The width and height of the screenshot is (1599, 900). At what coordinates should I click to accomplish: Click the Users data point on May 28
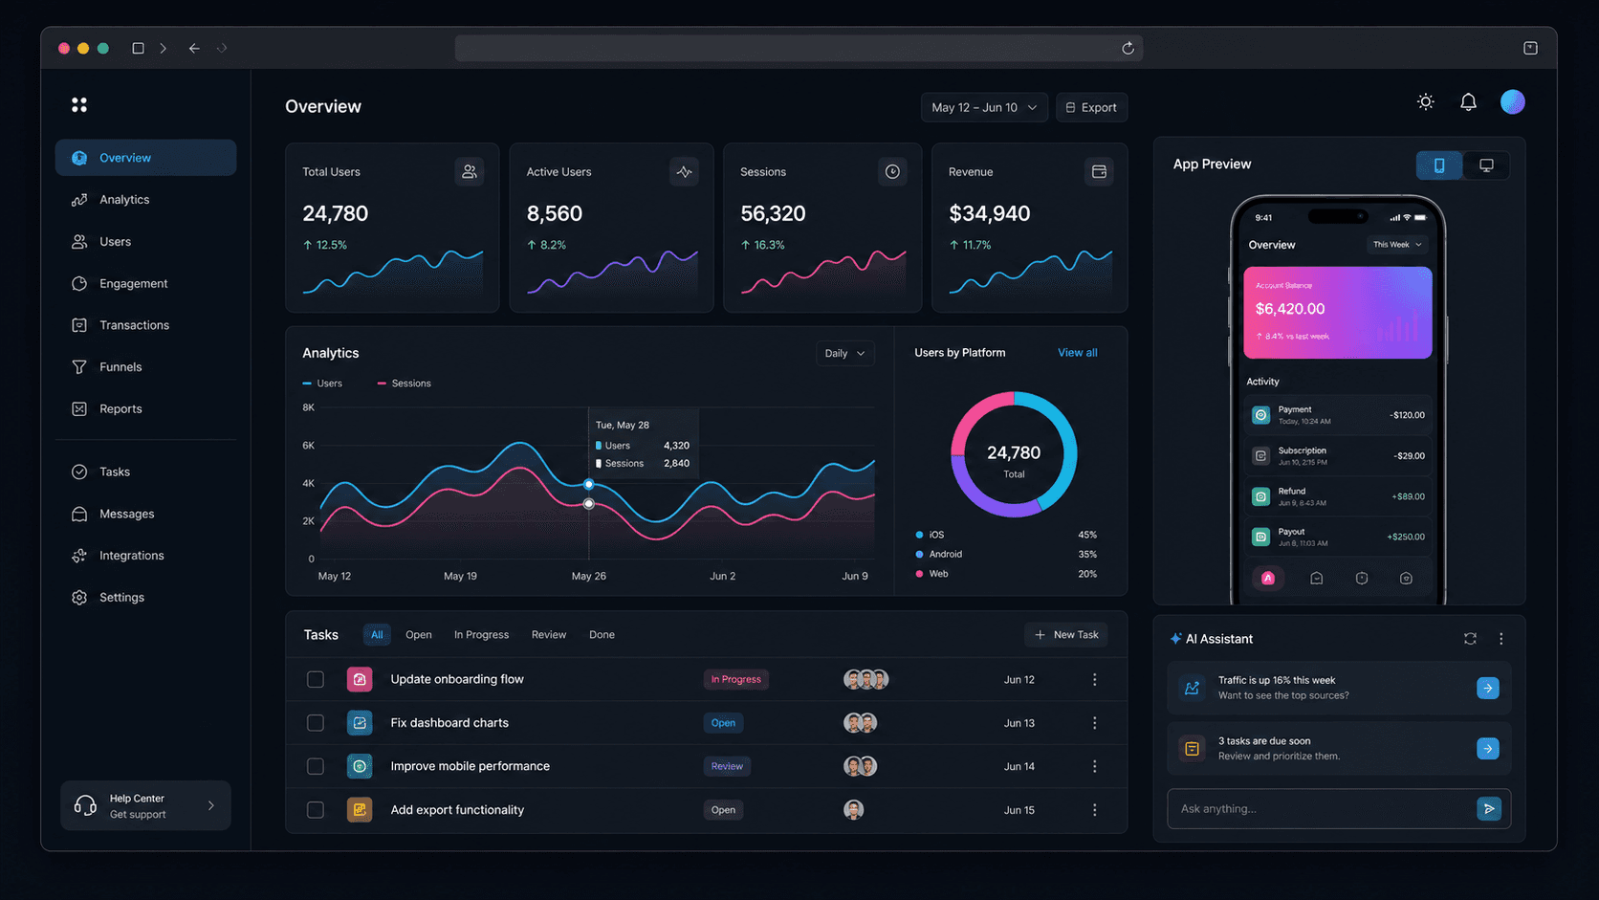tap(589, 485)
